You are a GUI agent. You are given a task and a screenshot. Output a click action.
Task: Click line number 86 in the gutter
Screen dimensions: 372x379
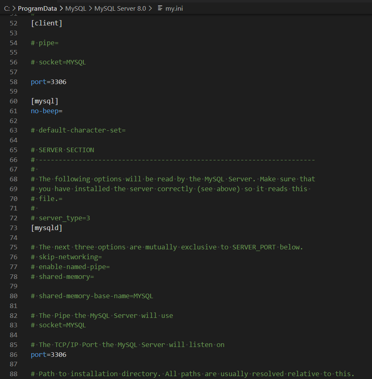click(14, 354)
